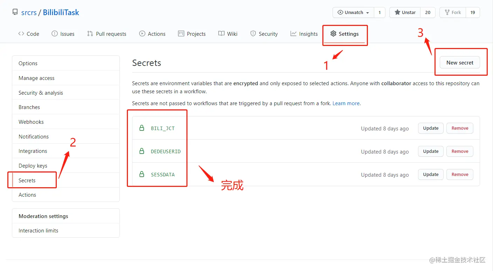Click Updated 8 days ago for SESSDATA

[385, 175]
